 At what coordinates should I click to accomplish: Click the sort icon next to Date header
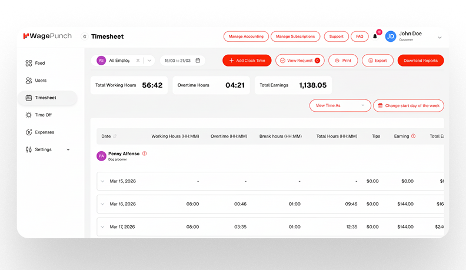(115, 136)
